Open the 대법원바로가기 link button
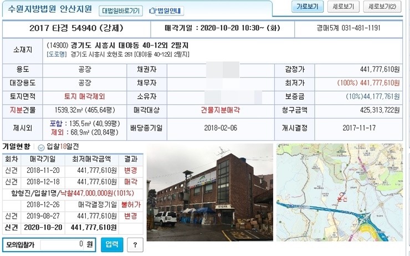The width and height of the screenshot is (410, 256). 121,11
